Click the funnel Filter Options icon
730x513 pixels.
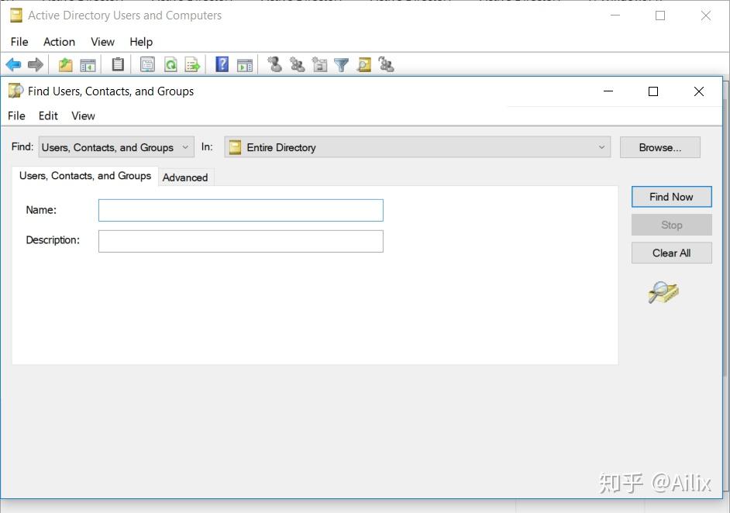[x=341, y=65]
